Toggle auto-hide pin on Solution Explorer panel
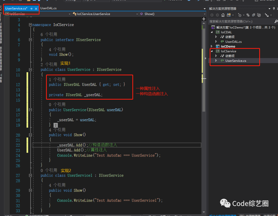The image size is (278, 216). pos(274,8)
